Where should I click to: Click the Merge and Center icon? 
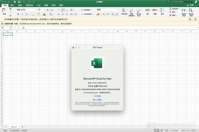click(x=82, y=14)
